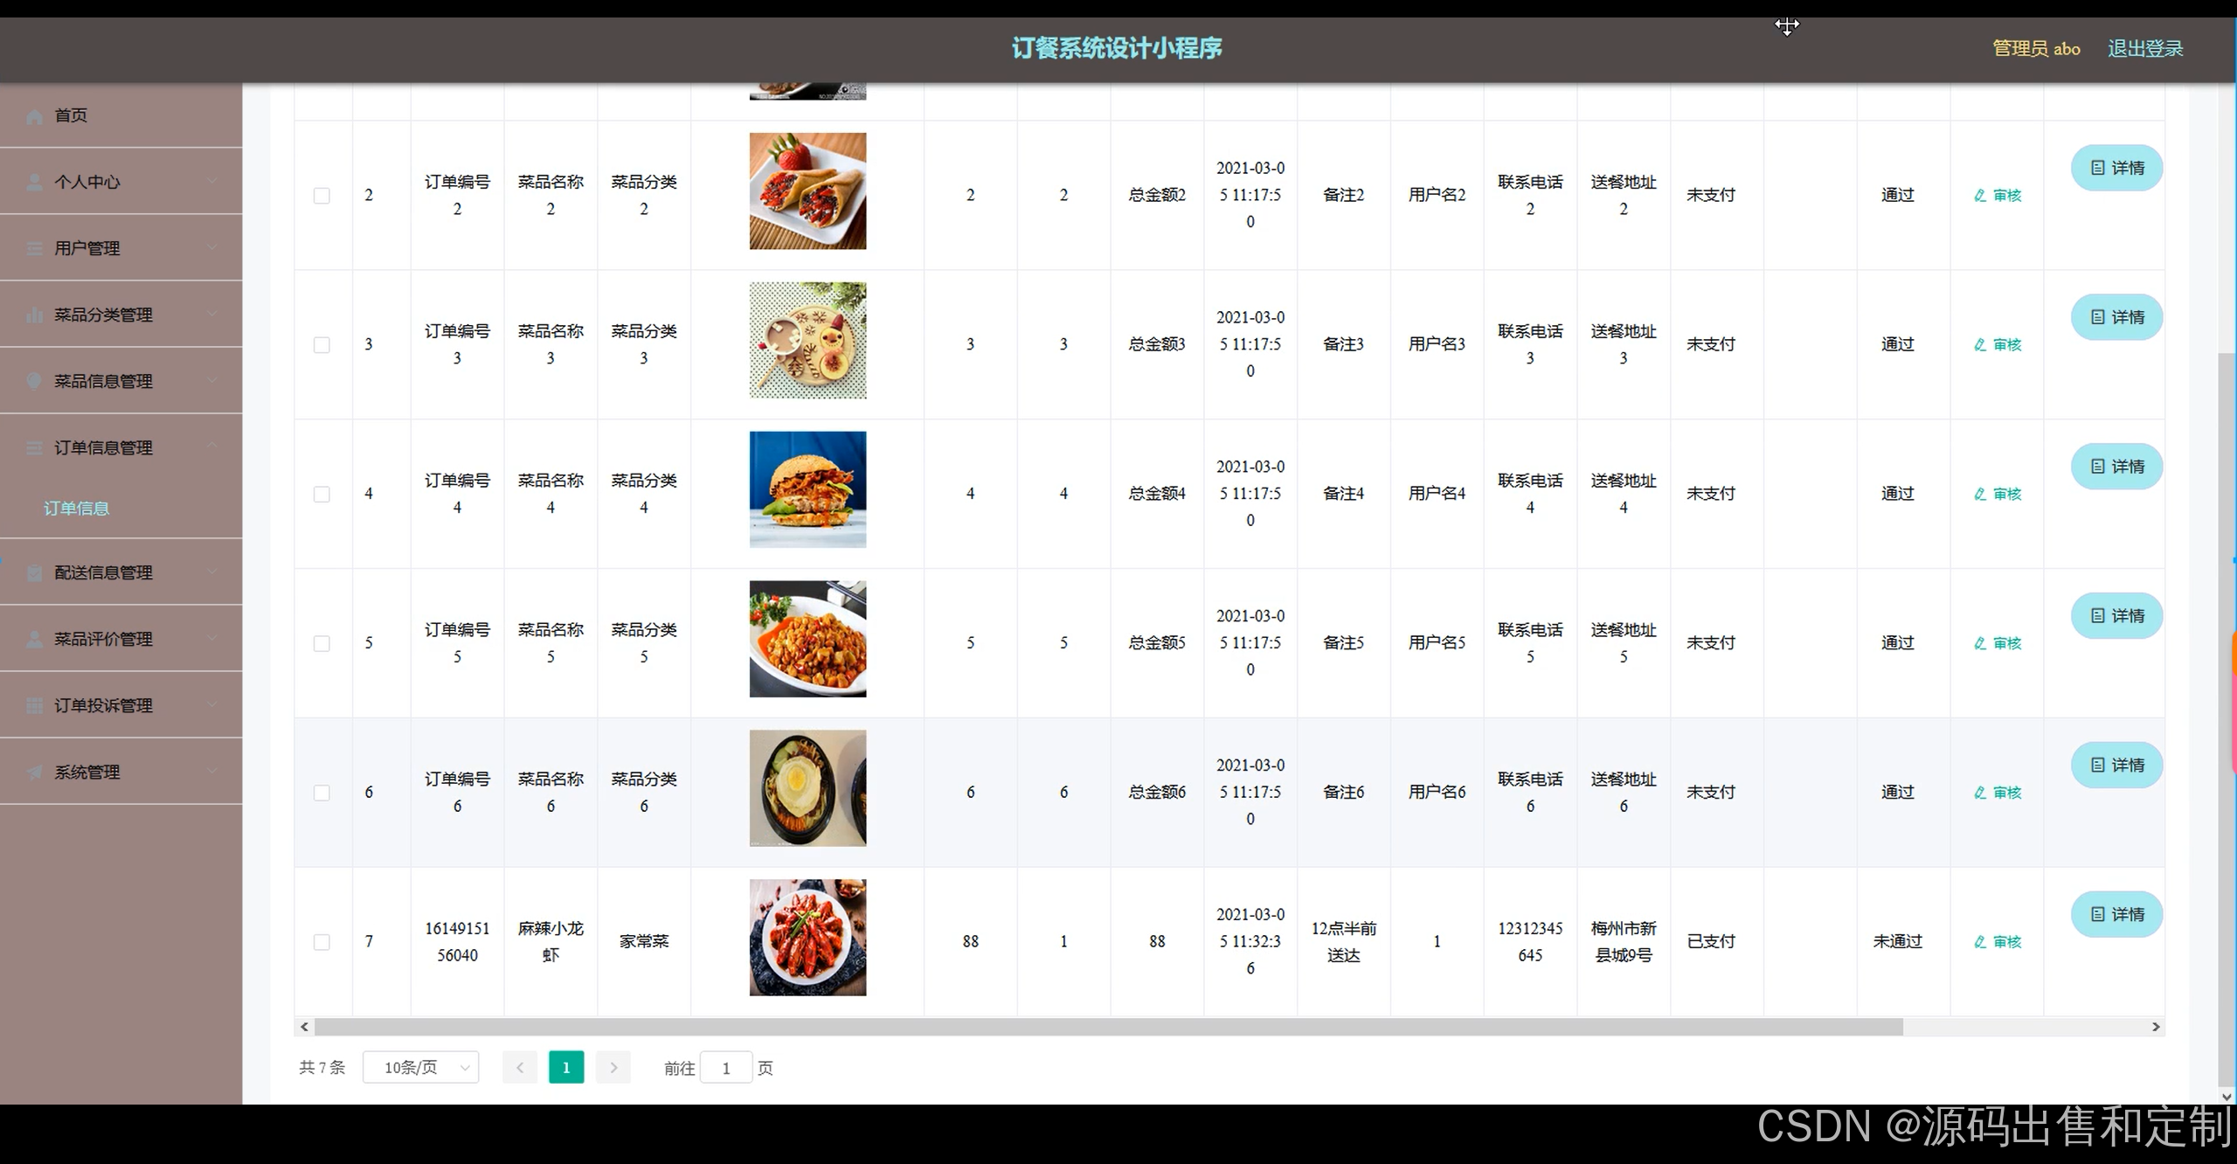Click horizontal scrollbar right arrow
The image size is (2237, 1164).
click(2156, 1027)
